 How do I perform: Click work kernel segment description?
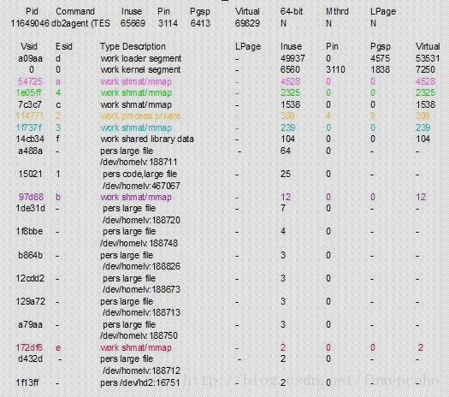point(140,69)
